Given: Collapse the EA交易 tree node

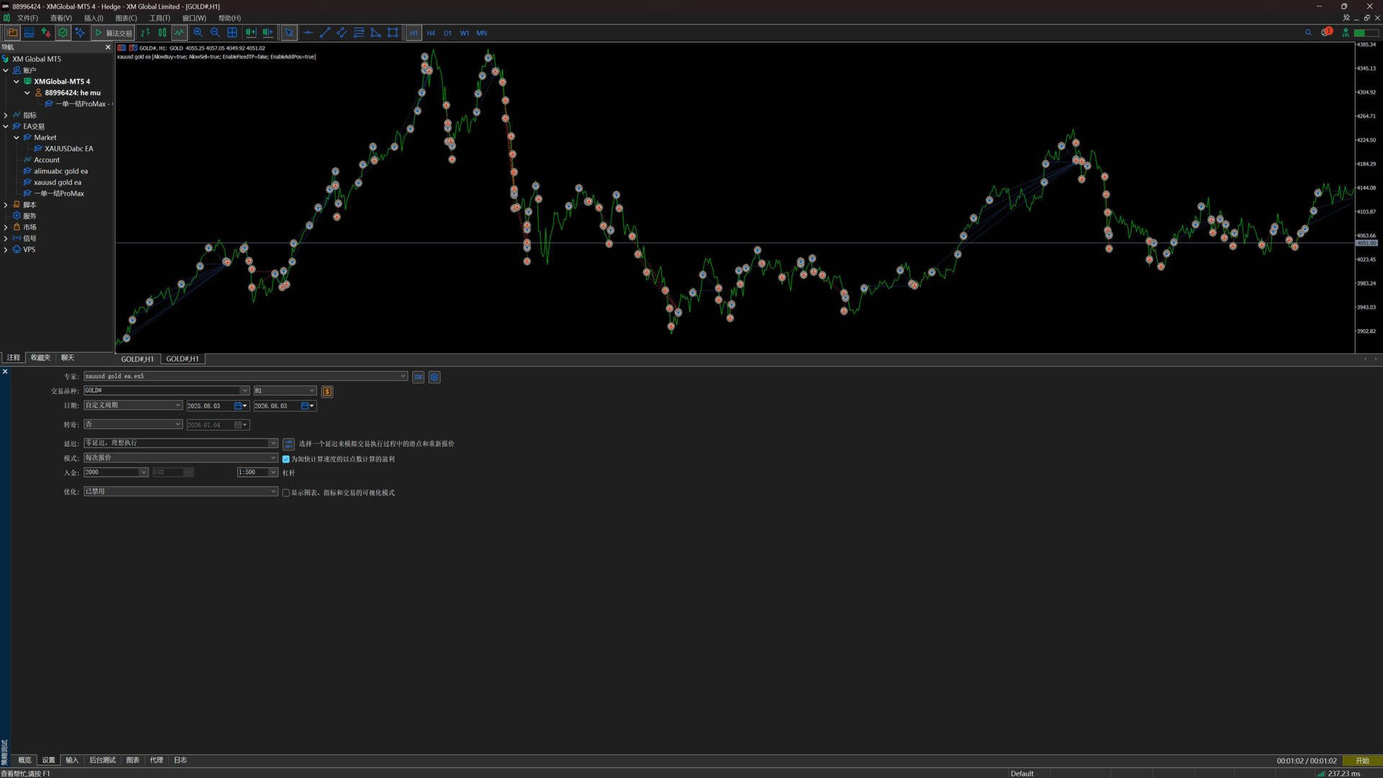Looking at the screenshot, I should point(6,126).
